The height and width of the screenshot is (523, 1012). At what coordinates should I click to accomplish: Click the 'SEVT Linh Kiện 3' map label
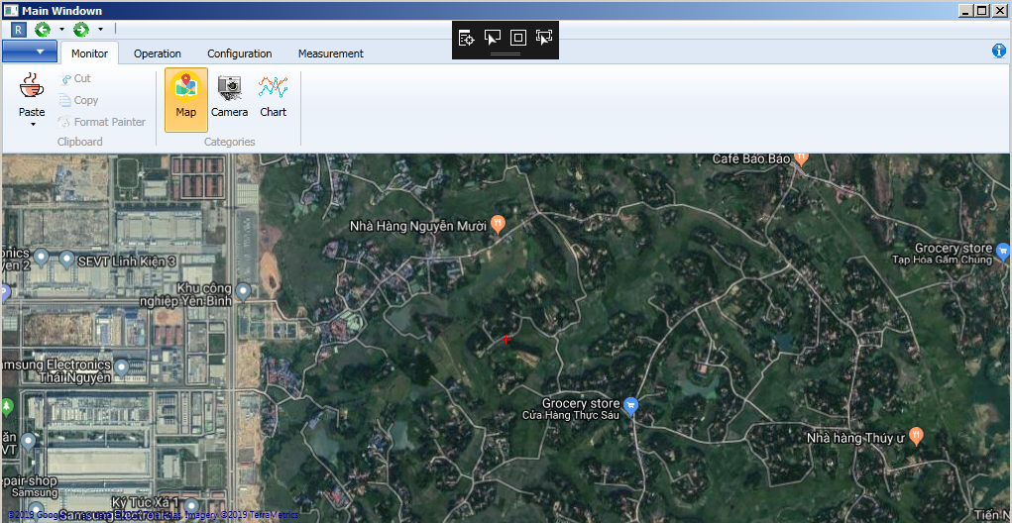[127, 261]
